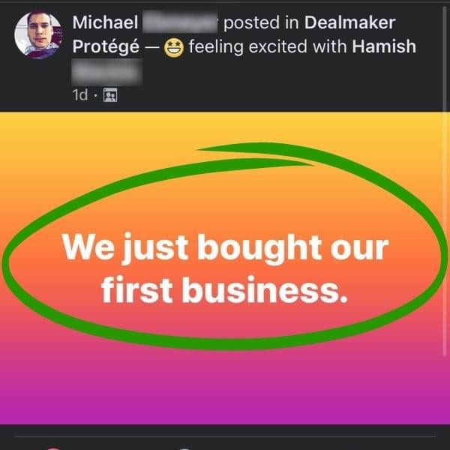Open tagged friend 'Hamish' profile link
The height and width of the screenshot is (450, 450).
384,46
